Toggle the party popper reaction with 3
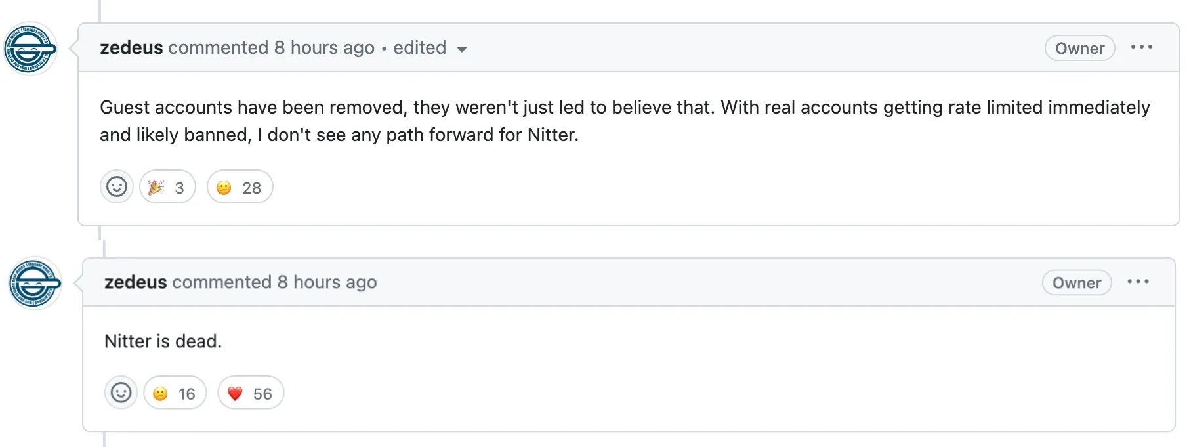 pos(167,188)
